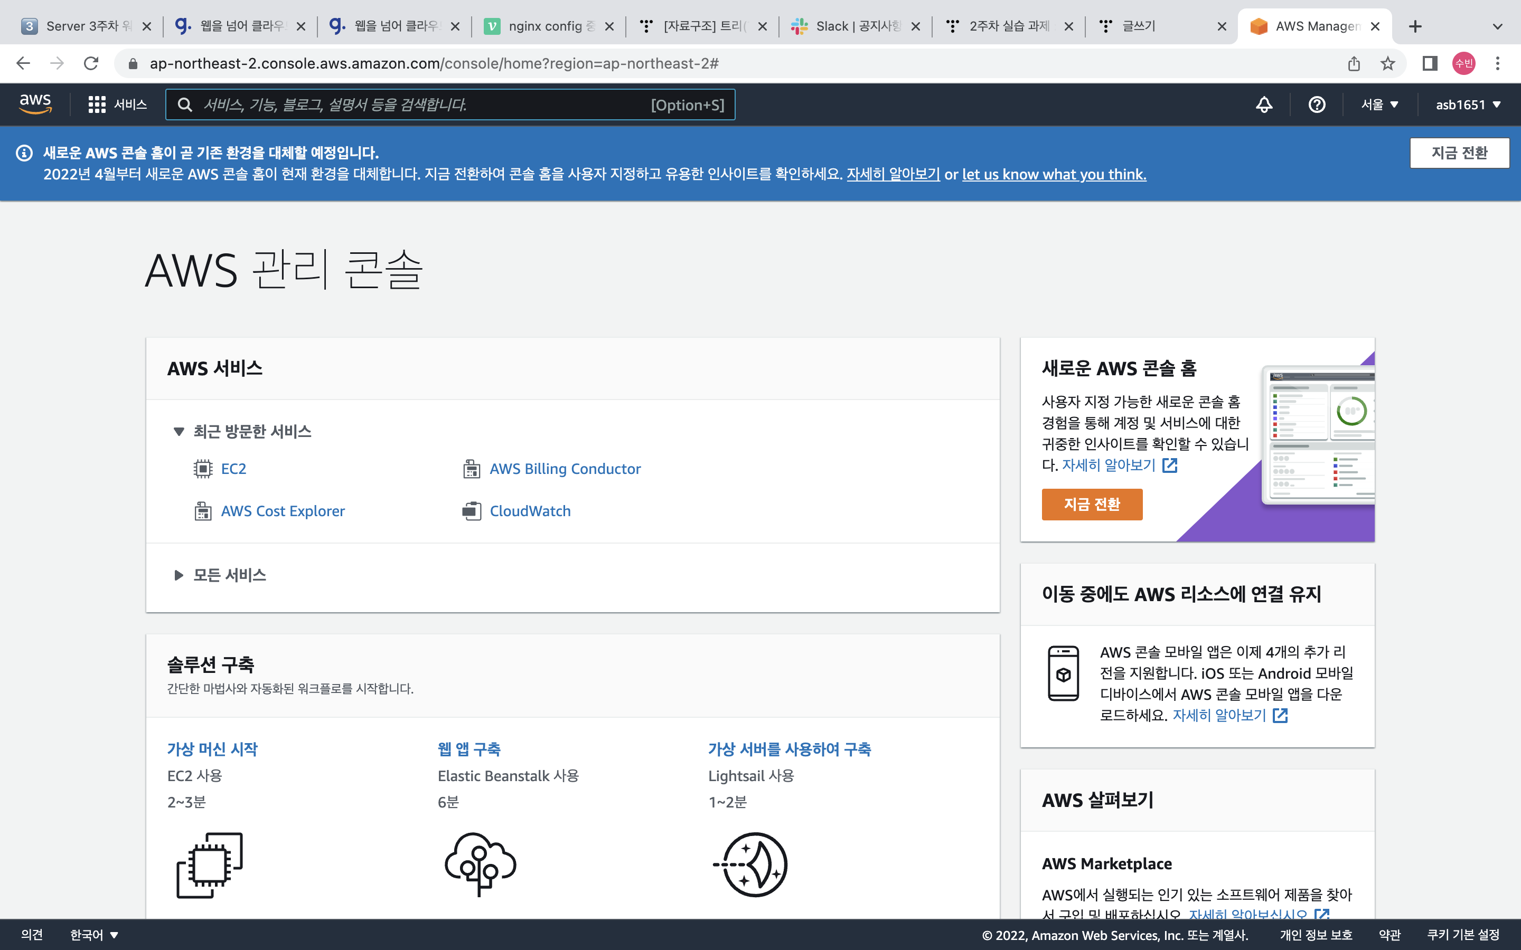The height and width of the screenshot is (950, 1521).
Task: Click the AWS logo home icon
Action: coord(35,103)
